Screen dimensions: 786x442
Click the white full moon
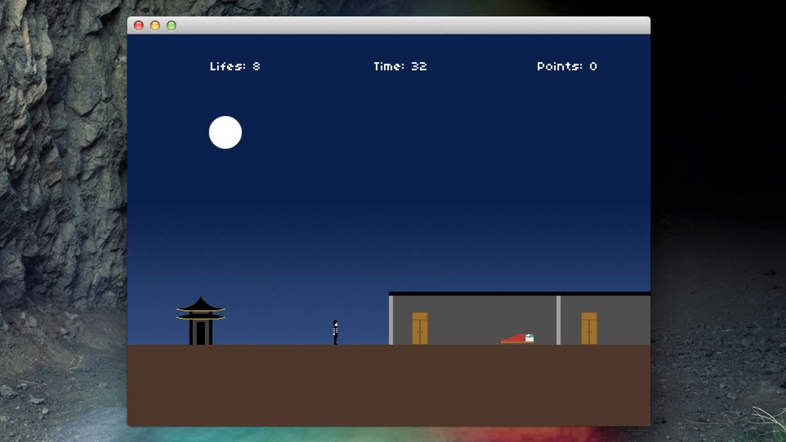pos(225,132)
